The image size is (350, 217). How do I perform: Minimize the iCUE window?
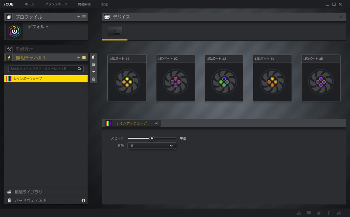coord(327,4)
